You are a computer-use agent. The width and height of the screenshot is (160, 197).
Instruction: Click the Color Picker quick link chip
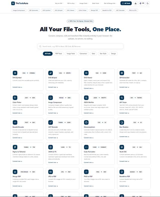(x=82, y=10)
